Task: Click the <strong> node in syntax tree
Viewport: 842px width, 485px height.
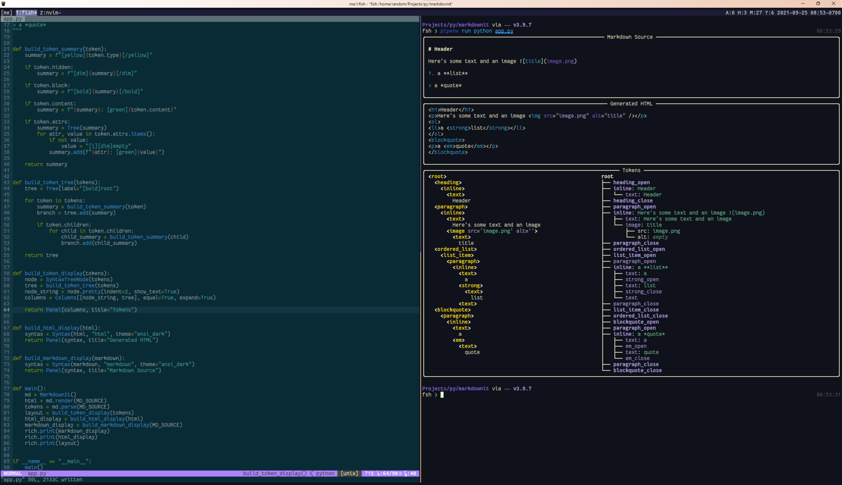Action: click(x=471, y=285)
